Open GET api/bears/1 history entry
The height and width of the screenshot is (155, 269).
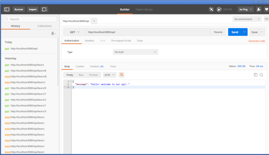[26, 105]
